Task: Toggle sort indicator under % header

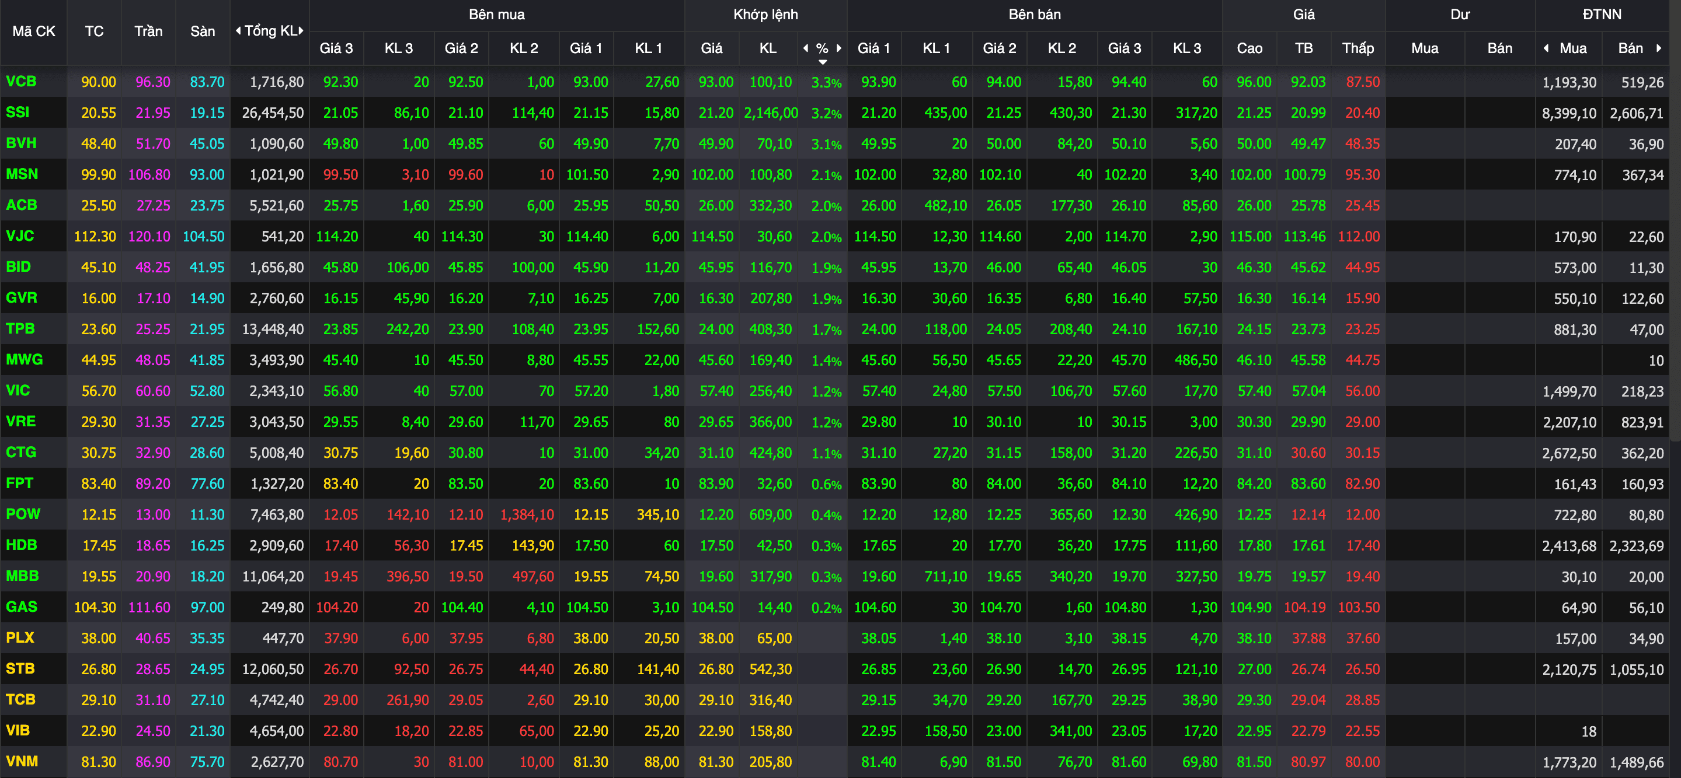Action: [823, 62]
